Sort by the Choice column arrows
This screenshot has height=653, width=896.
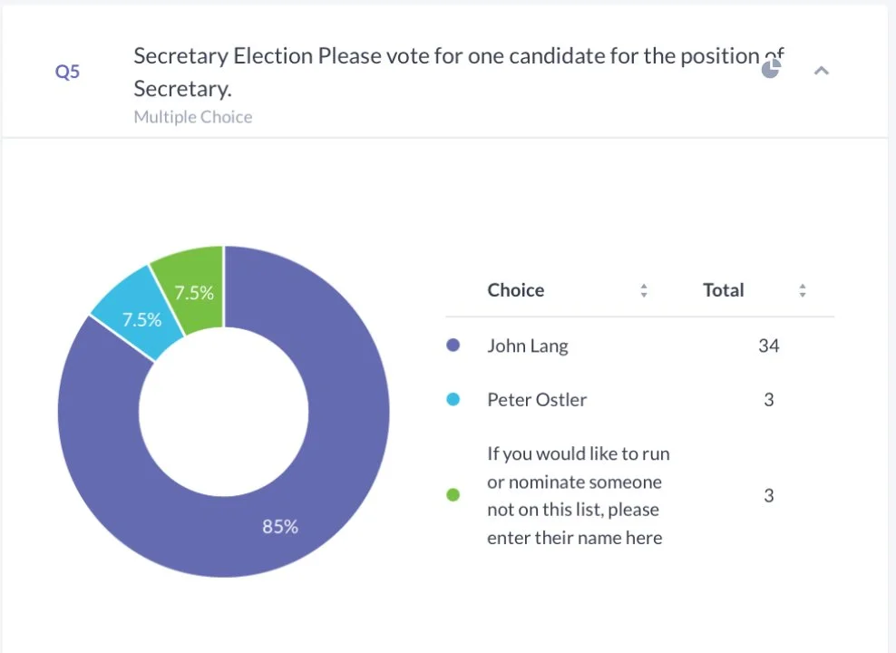[644, 291]
